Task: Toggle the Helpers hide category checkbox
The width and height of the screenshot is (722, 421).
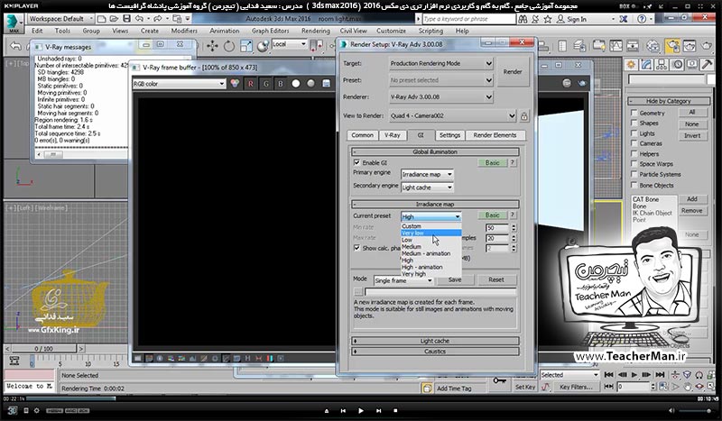Action: tap(634, 153)
